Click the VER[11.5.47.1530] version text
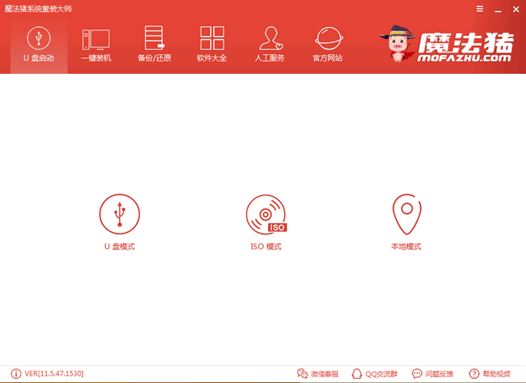526x383 pixels. (54, 374)
